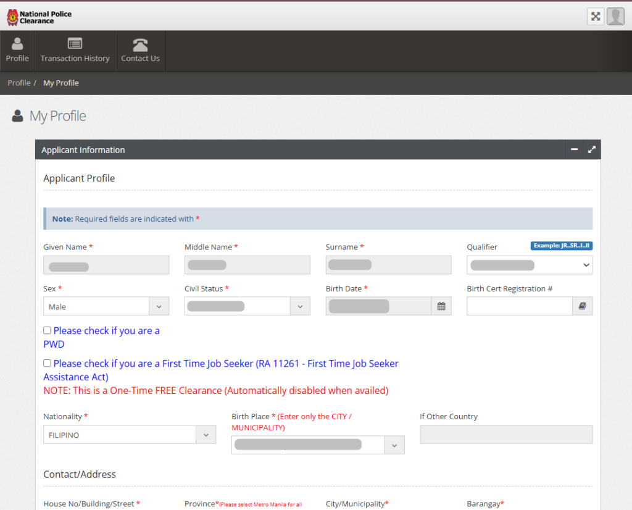This screenshot has width=632, height=510.
Task: Click the National Police Clearance logo
Action: point(39,17)
